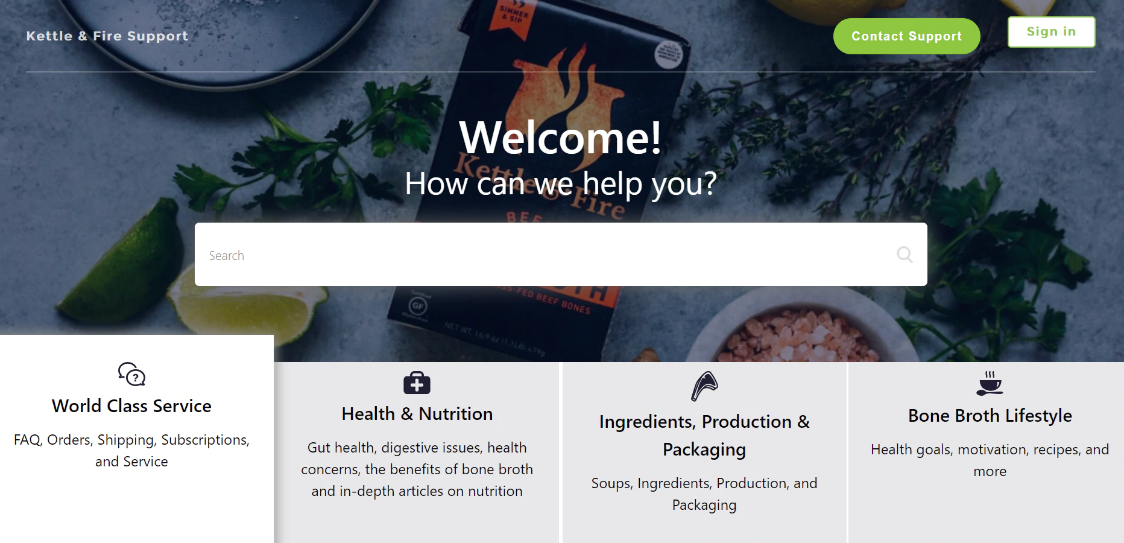This screenshot has width=1124, height=543.
Task: Click the search magnifier icon
Action: (x=905, y=255)
